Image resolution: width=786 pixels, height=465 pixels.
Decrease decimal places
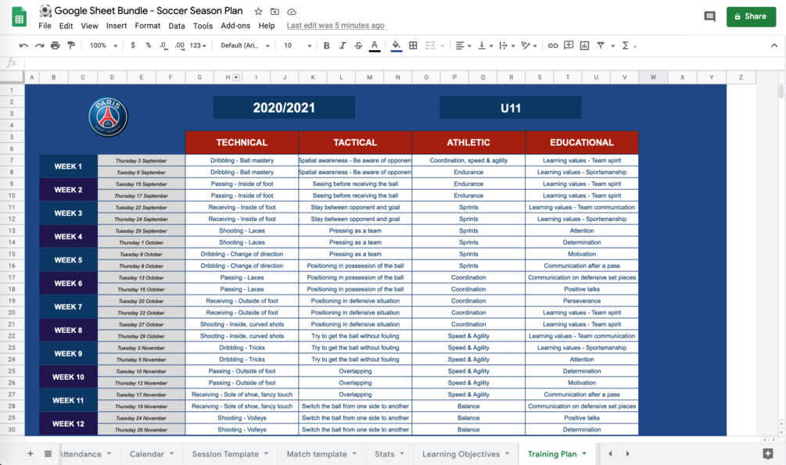[x=163, y=45]
